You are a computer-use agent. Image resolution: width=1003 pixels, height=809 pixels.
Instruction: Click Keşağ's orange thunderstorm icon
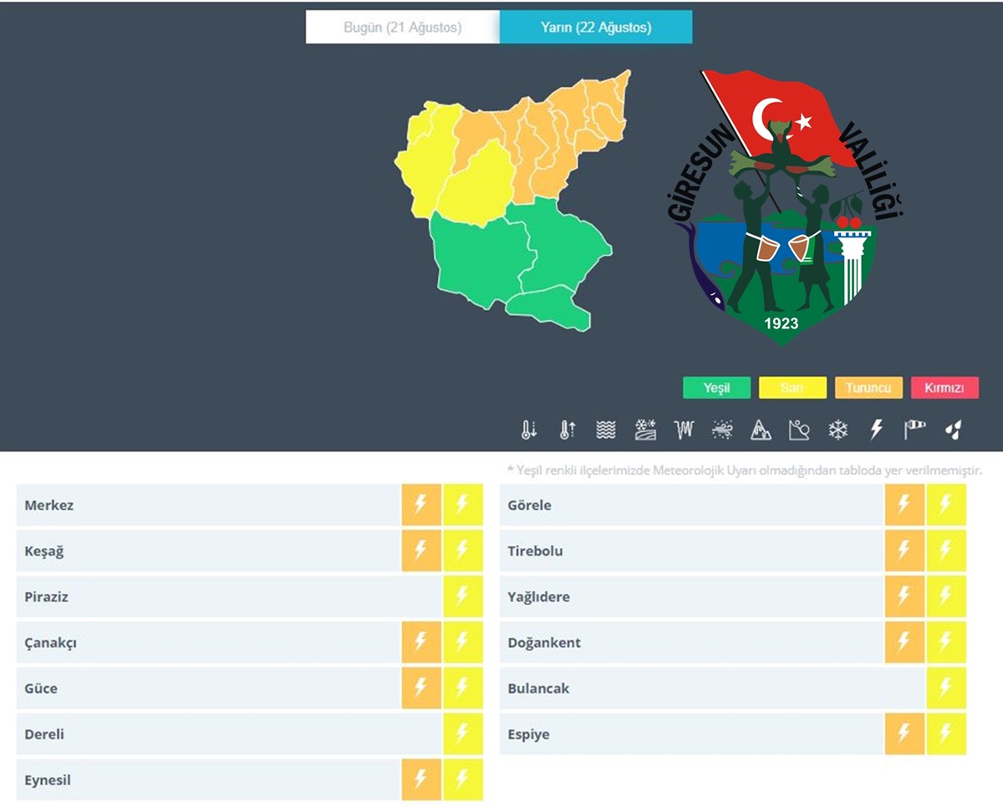click(421, 551)
